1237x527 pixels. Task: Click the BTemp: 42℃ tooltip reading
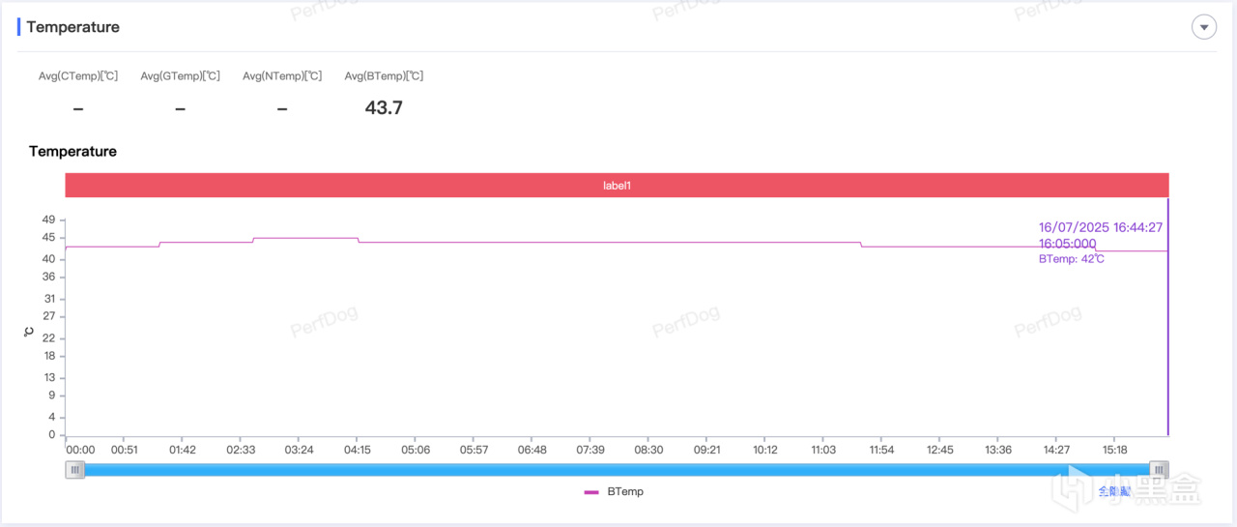1071,259
